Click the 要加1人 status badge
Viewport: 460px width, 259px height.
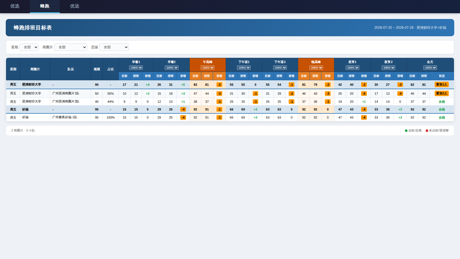[x=442, y=85]
